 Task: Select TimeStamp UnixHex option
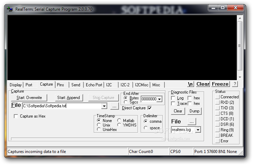click(x=99, y=129)
